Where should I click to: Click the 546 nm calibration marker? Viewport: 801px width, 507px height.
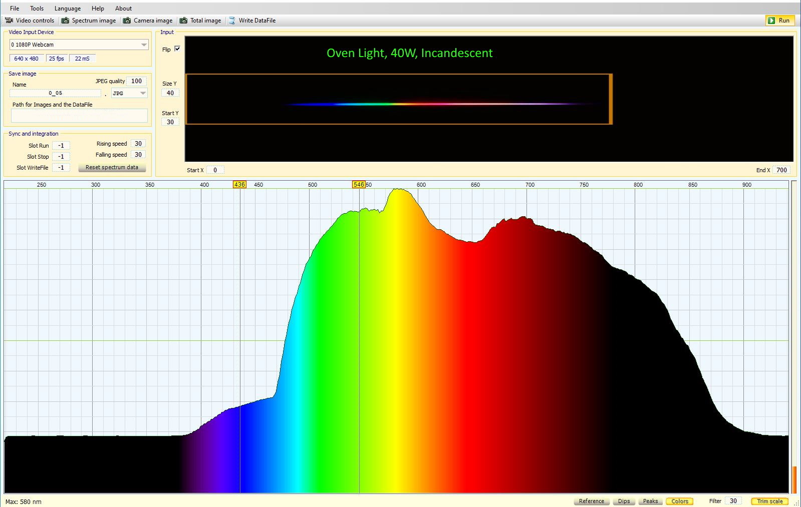click(x=359, y=185)
